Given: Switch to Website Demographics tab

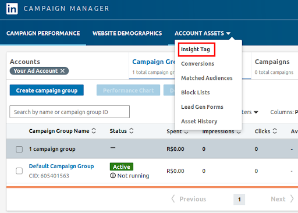Looking at the screenshot, I should tap(127, 33).
